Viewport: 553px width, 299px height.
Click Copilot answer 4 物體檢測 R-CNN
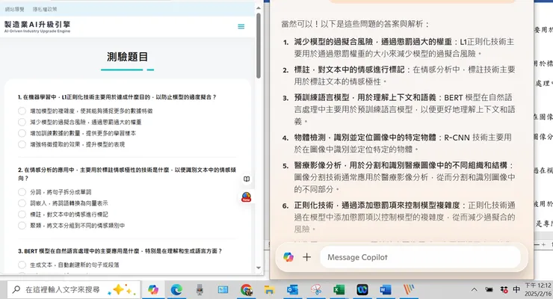pyautogui.click(x=403, y=144)
